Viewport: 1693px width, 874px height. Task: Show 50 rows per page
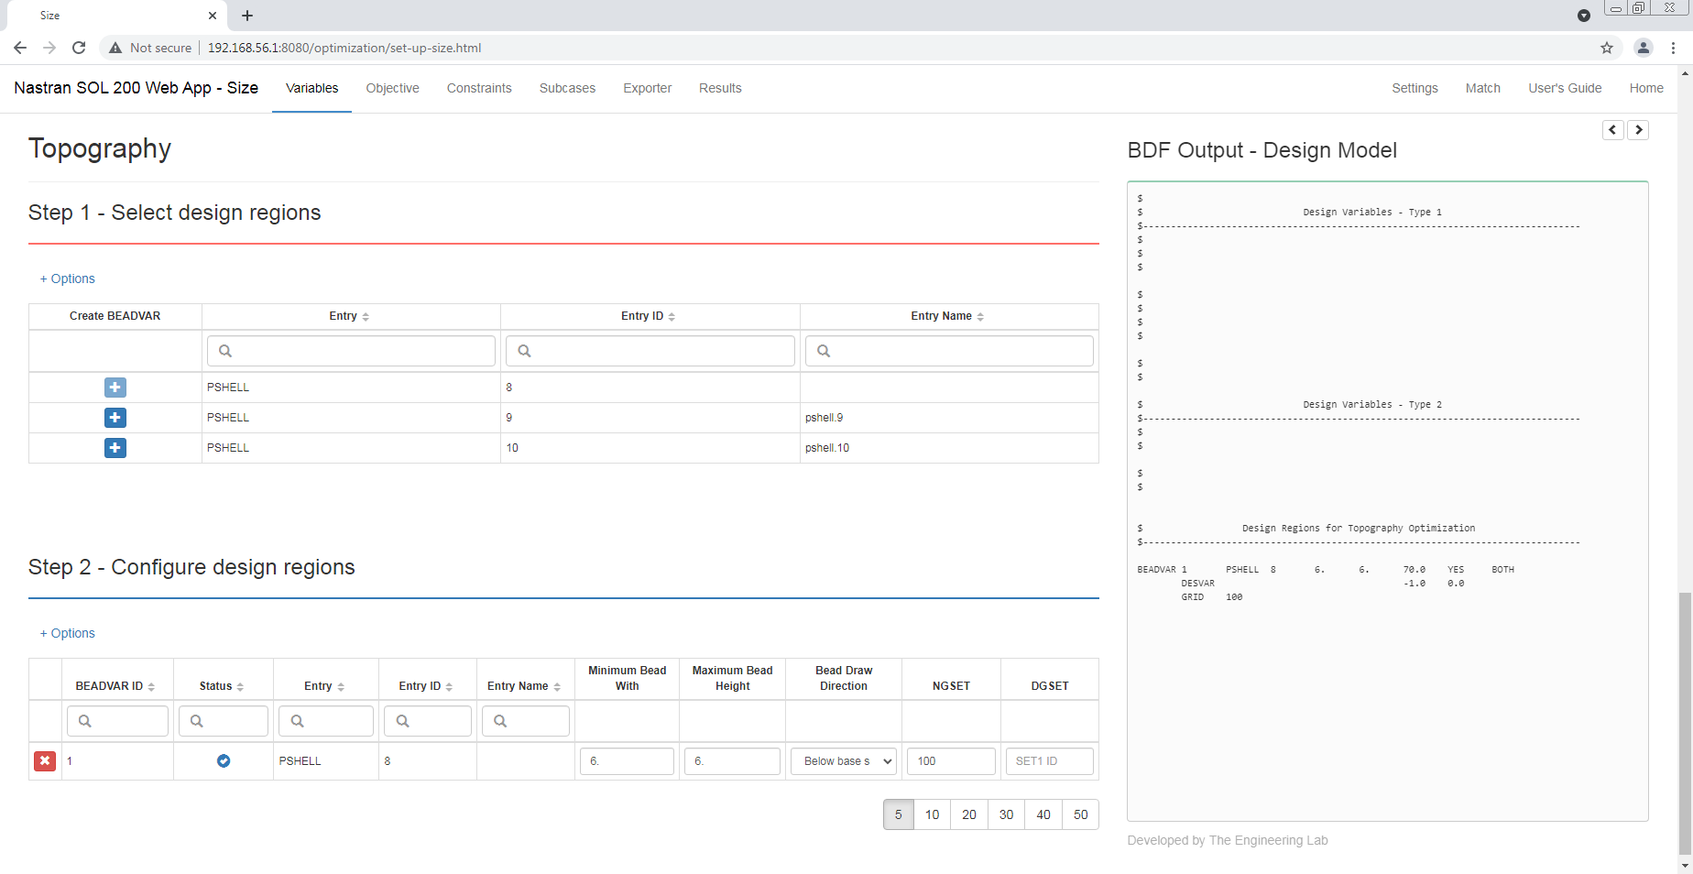coord(1081,814)
